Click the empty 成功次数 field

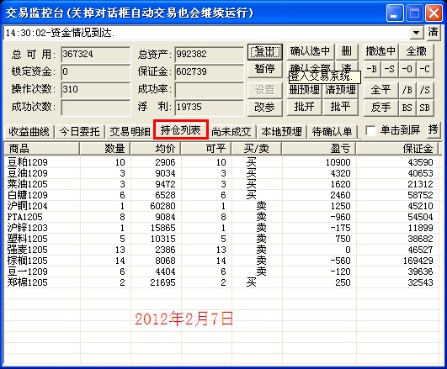tap(95, 108)
